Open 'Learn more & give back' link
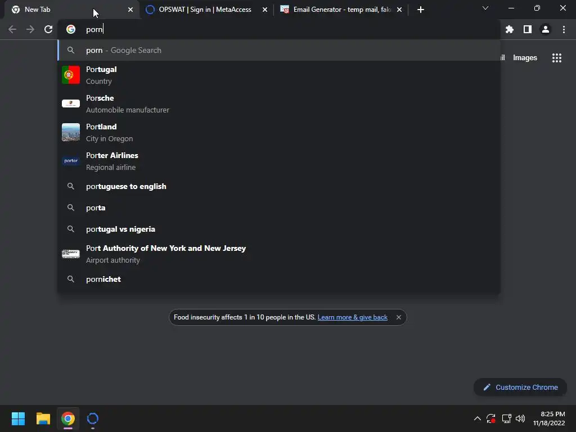This screenshot has width=576, height=432. click(352, 317)
